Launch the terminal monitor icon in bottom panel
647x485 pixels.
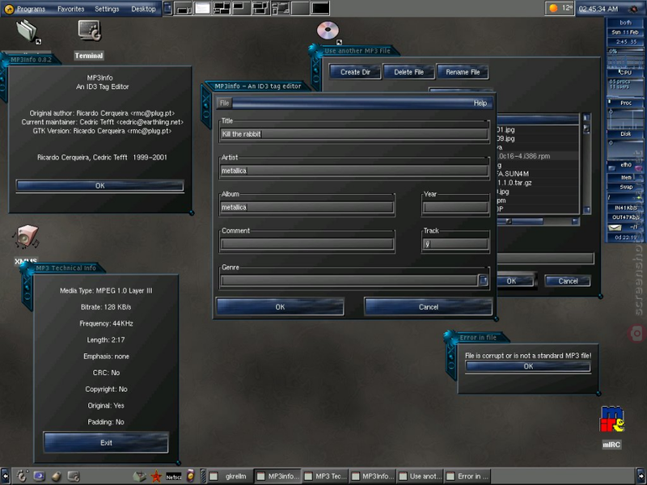(73, 476)
